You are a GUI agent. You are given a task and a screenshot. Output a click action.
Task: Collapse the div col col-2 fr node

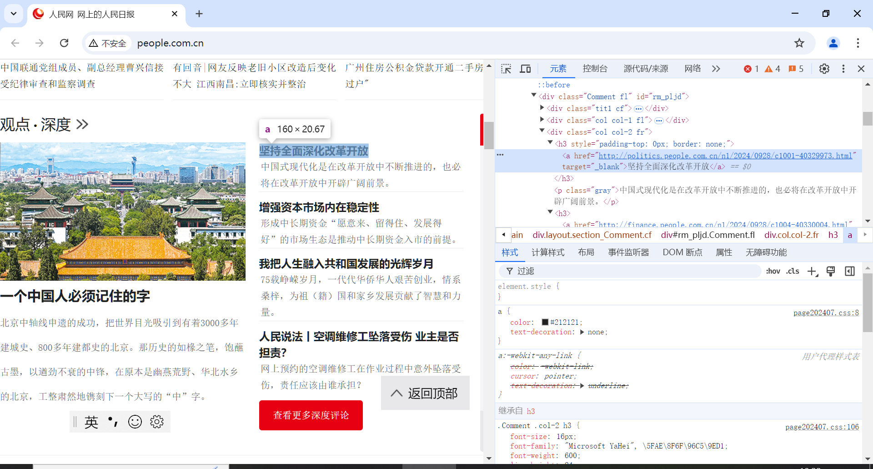pos(542,131)
